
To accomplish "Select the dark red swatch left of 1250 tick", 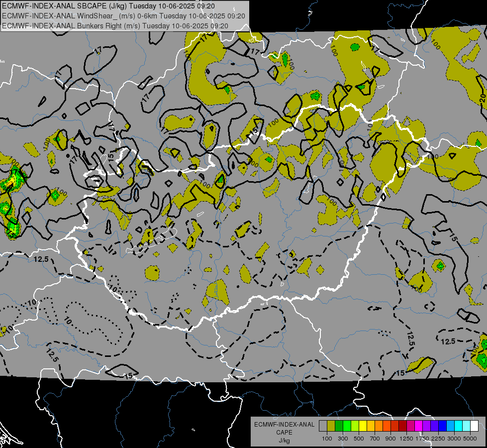I will [402, 426].
